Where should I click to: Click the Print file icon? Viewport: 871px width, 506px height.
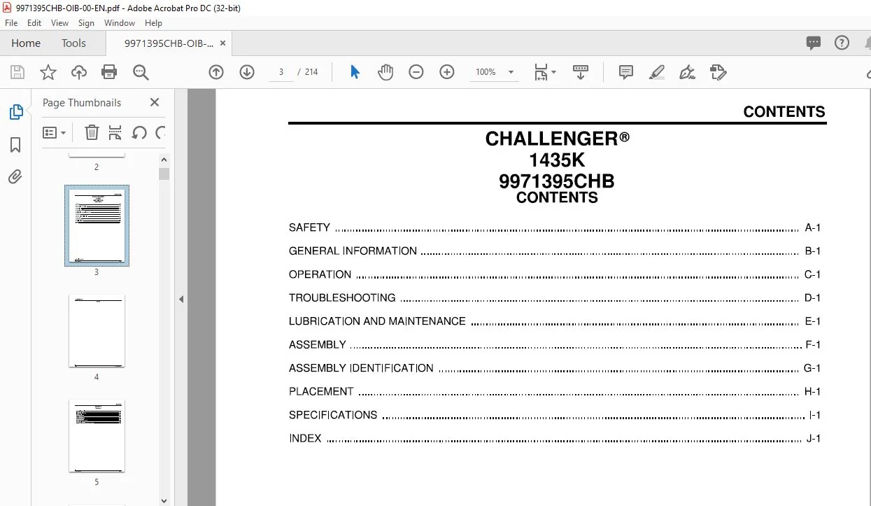tap(109, 72)
